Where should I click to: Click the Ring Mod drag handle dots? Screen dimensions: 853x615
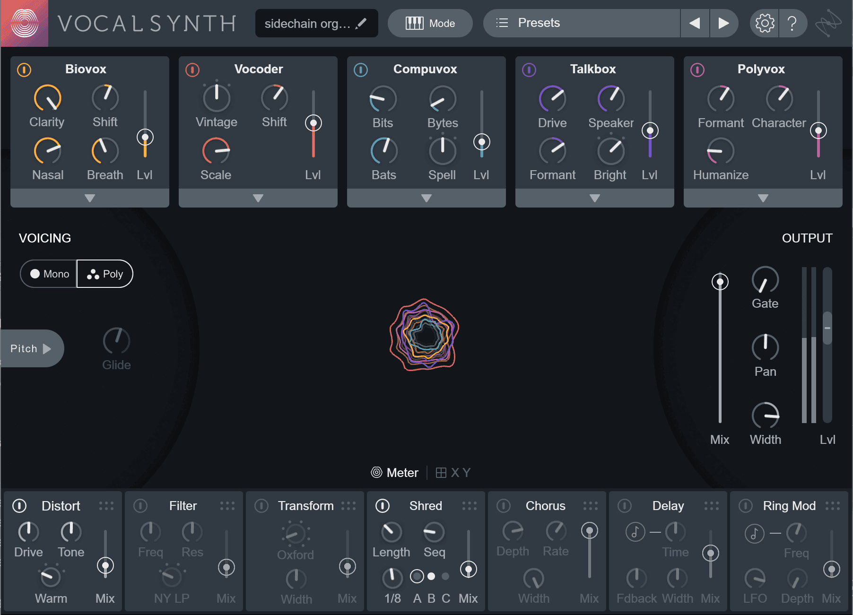pos(833,506)
